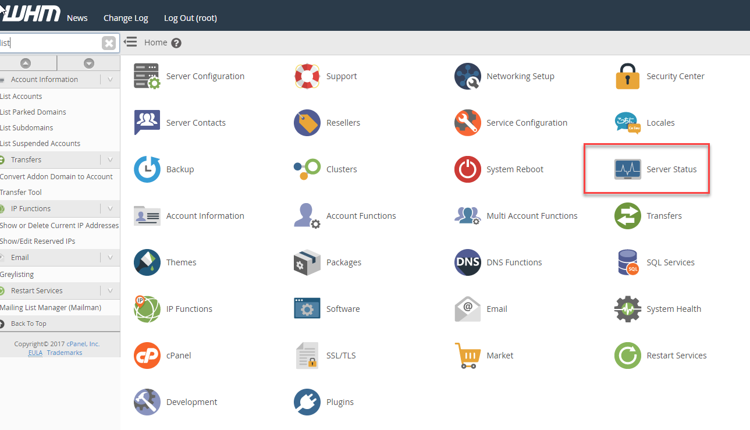Viewport: 750px width, 430px height.
Task: Open the SQL Services database icon
Action: (628, 262)
